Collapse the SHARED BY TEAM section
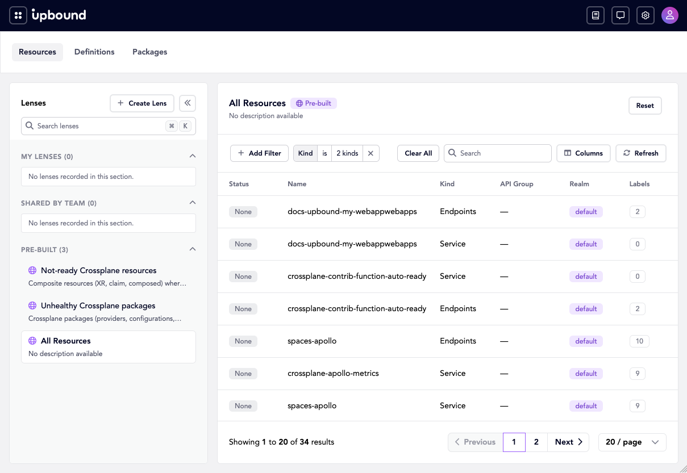Viewport: 687px width, 473px height. 193,203
